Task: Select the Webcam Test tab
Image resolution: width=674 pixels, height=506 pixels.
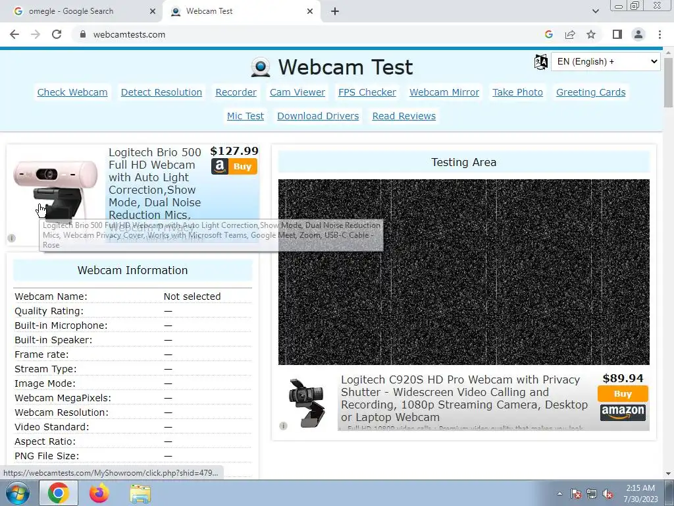Action: point(242,12)
